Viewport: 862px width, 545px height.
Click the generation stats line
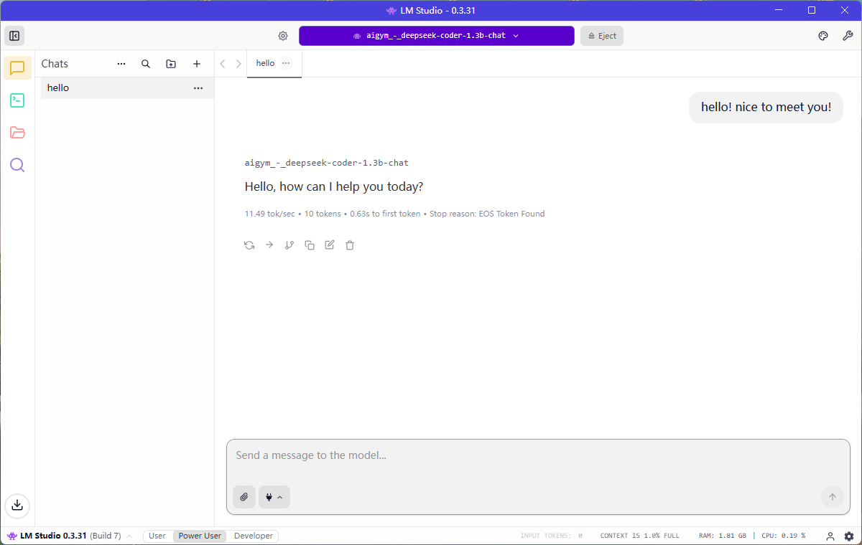[x=394, y=214]
